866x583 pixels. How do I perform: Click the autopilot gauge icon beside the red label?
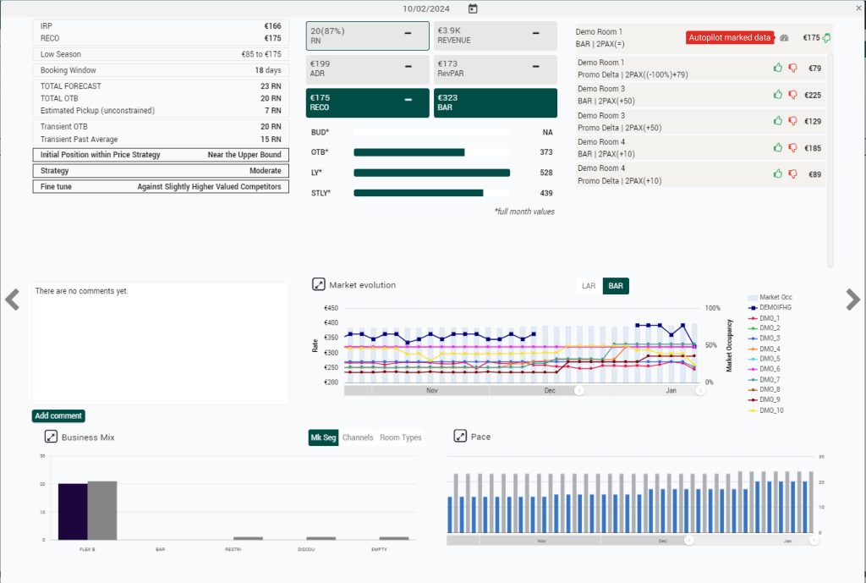click(784, 37)
